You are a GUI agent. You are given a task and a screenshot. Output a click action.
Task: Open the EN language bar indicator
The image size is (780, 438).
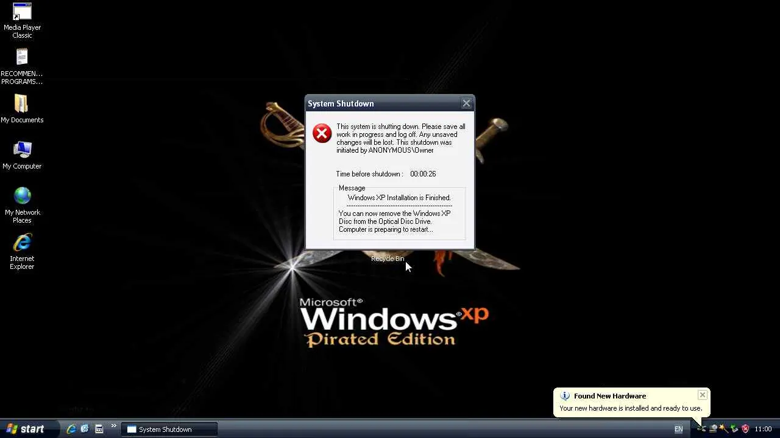678,429
